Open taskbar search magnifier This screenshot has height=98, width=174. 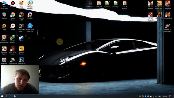pyautogui.click(x=6, y=96)
